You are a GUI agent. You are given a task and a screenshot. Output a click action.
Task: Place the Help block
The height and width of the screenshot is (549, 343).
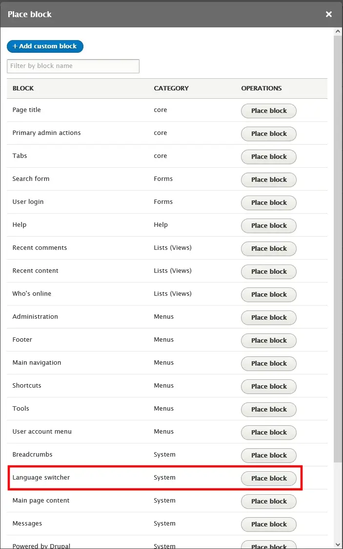269,226
